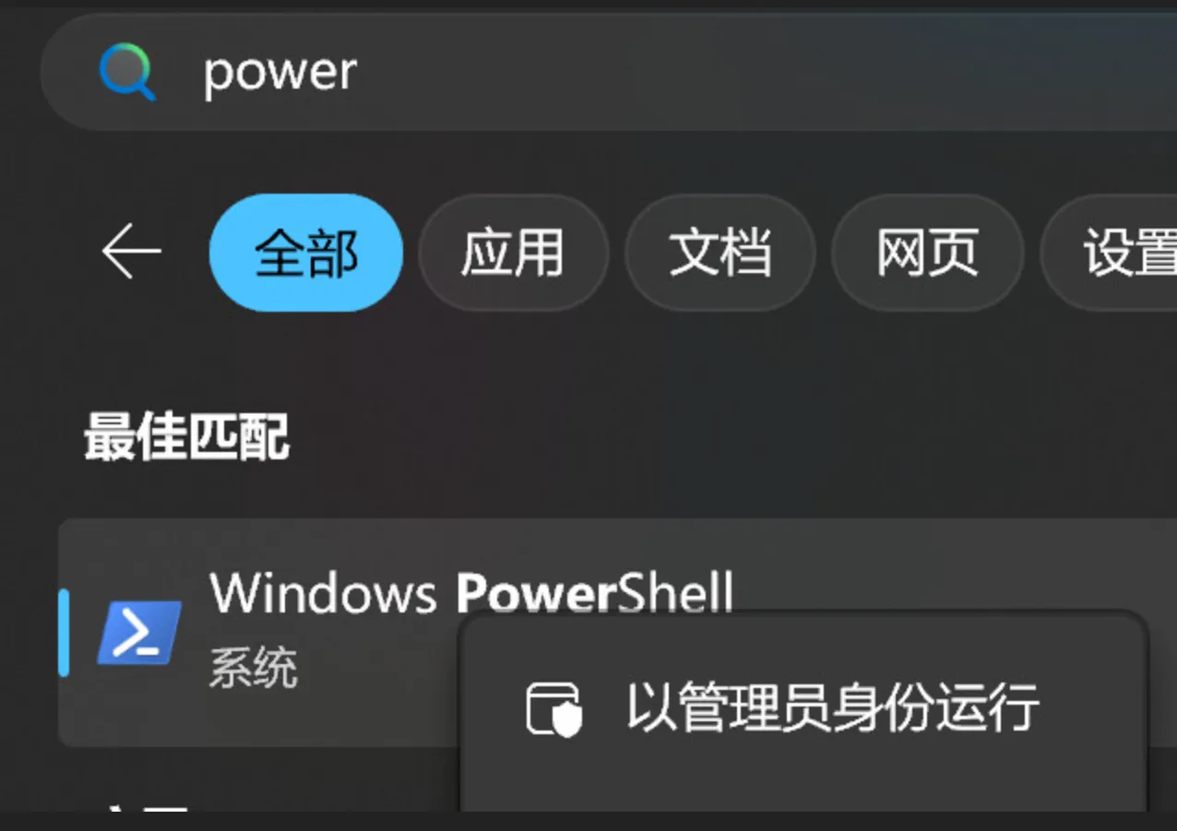Image resolution: width=1177 pixels, height=831 pixels.
Task: Click the blue selection bar beside PowerShell
Action: (64, 633)
